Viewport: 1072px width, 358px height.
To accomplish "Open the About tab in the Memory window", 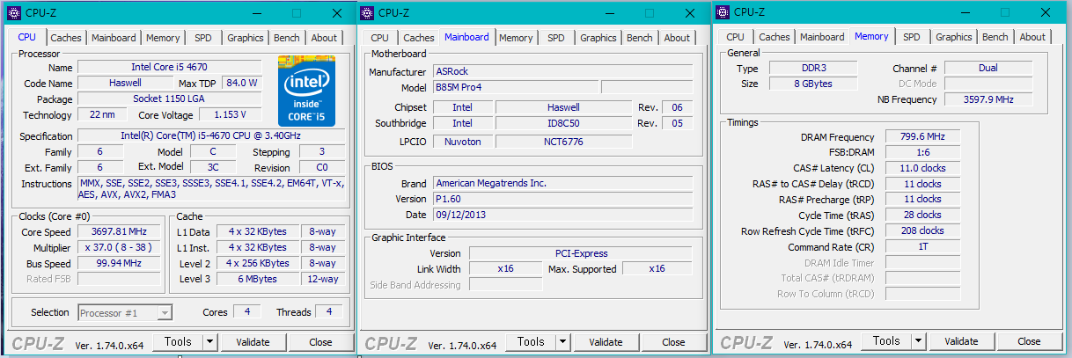I will (1032, 38).
